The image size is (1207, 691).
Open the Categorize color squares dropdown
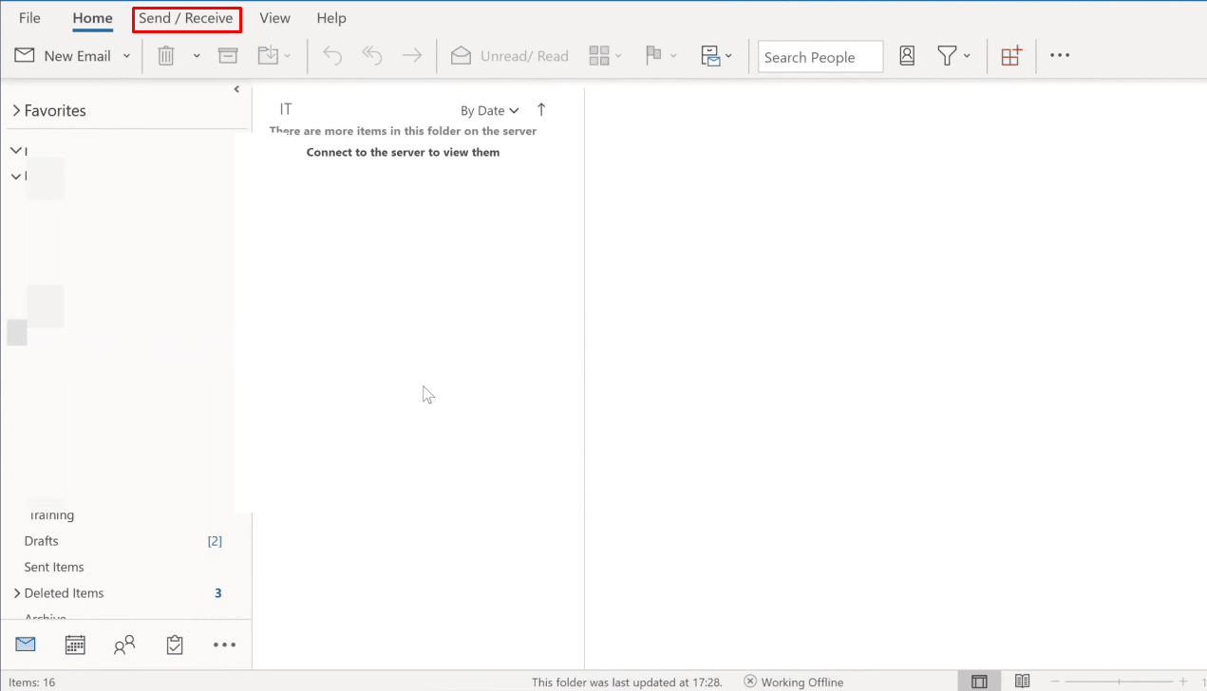click(605, 56)
